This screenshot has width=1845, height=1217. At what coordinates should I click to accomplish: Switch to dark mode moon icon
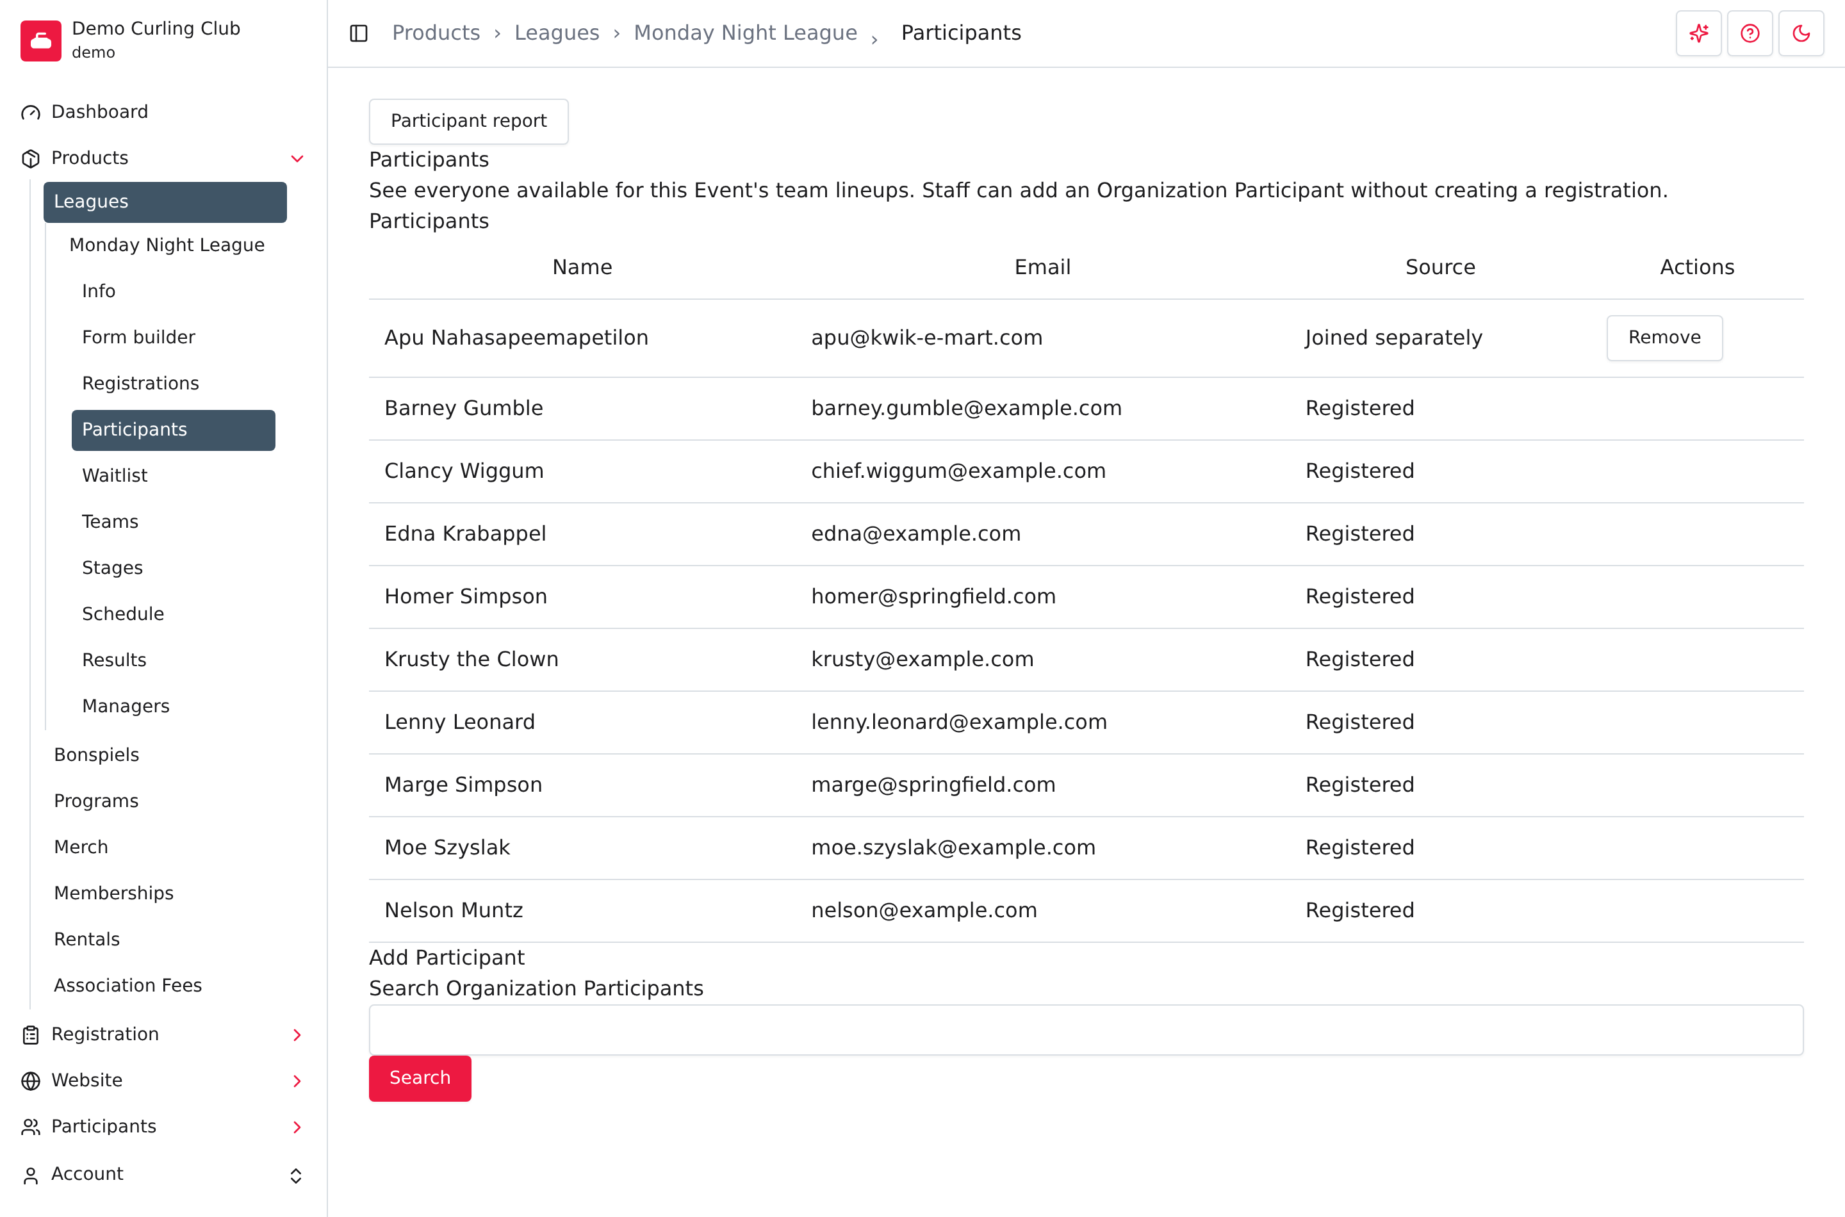click(x=1801, y=33)
